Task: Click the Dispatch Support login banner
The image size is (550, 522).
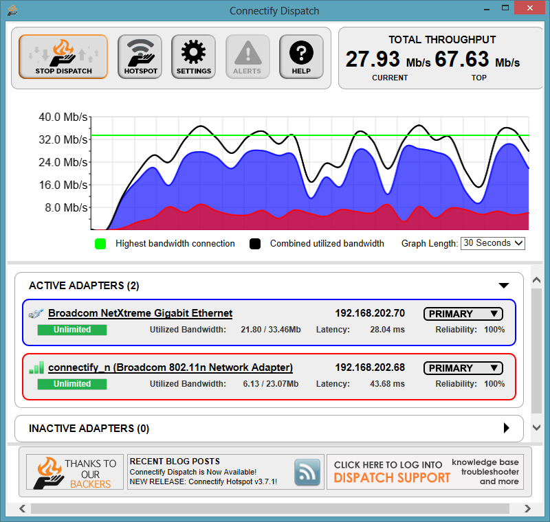Action: pos(425,473)
